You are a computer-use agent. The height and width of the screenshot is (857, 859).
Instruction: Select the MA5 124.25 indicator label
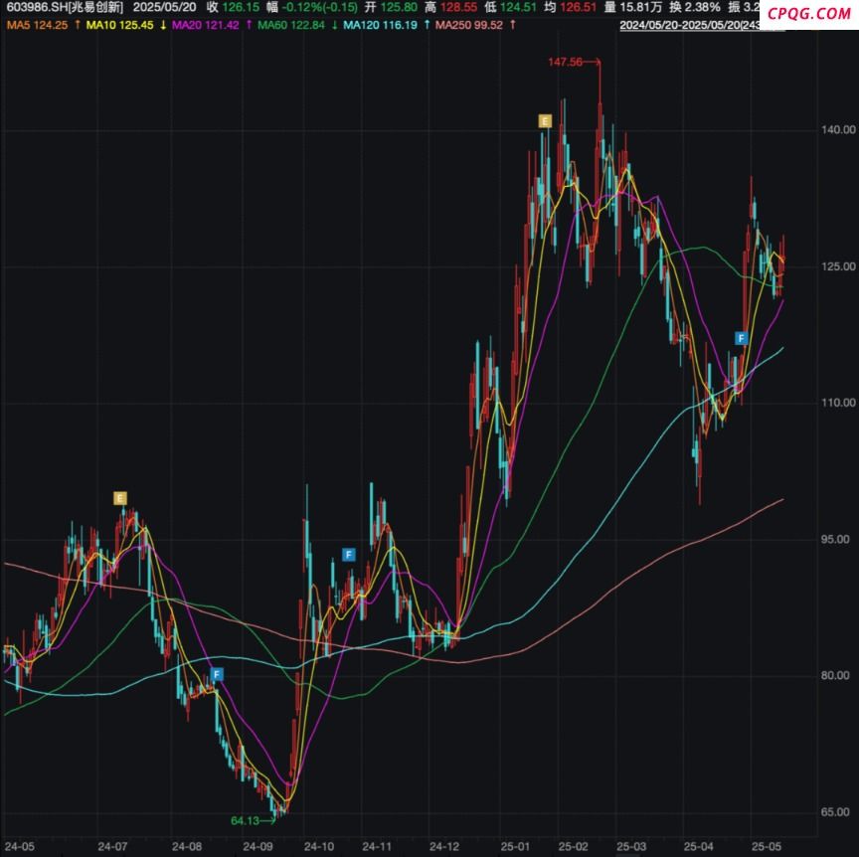[x=37, y=25]
